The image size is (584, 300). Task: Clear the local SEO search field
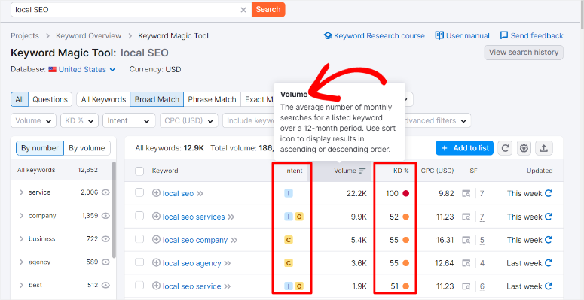243,10
